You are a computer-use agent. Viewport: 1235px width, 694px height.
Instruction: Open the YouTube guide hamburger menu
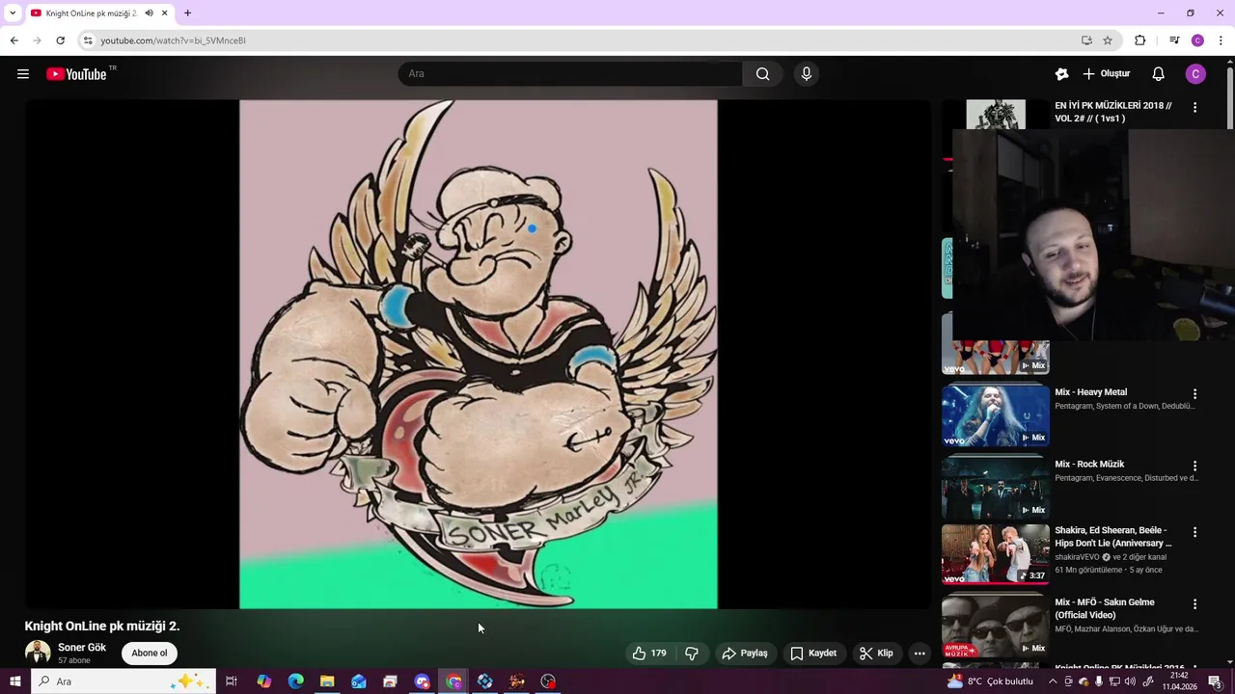click(x=23, y=74)
